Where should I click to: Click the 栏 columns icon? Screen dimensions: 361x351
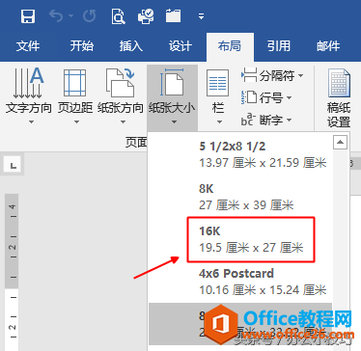tap(218, 83)
